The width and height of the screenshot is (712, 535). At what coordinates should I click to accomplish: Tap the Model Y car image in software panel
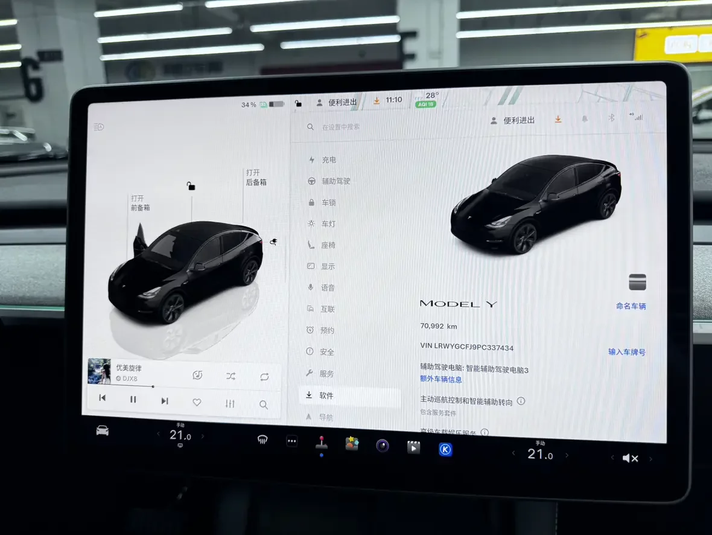coord(536,205)
